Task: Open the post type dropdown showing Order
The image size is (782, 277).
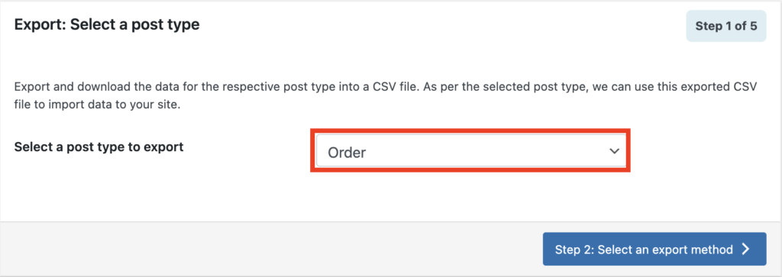Action: click(x=470, y=150)
